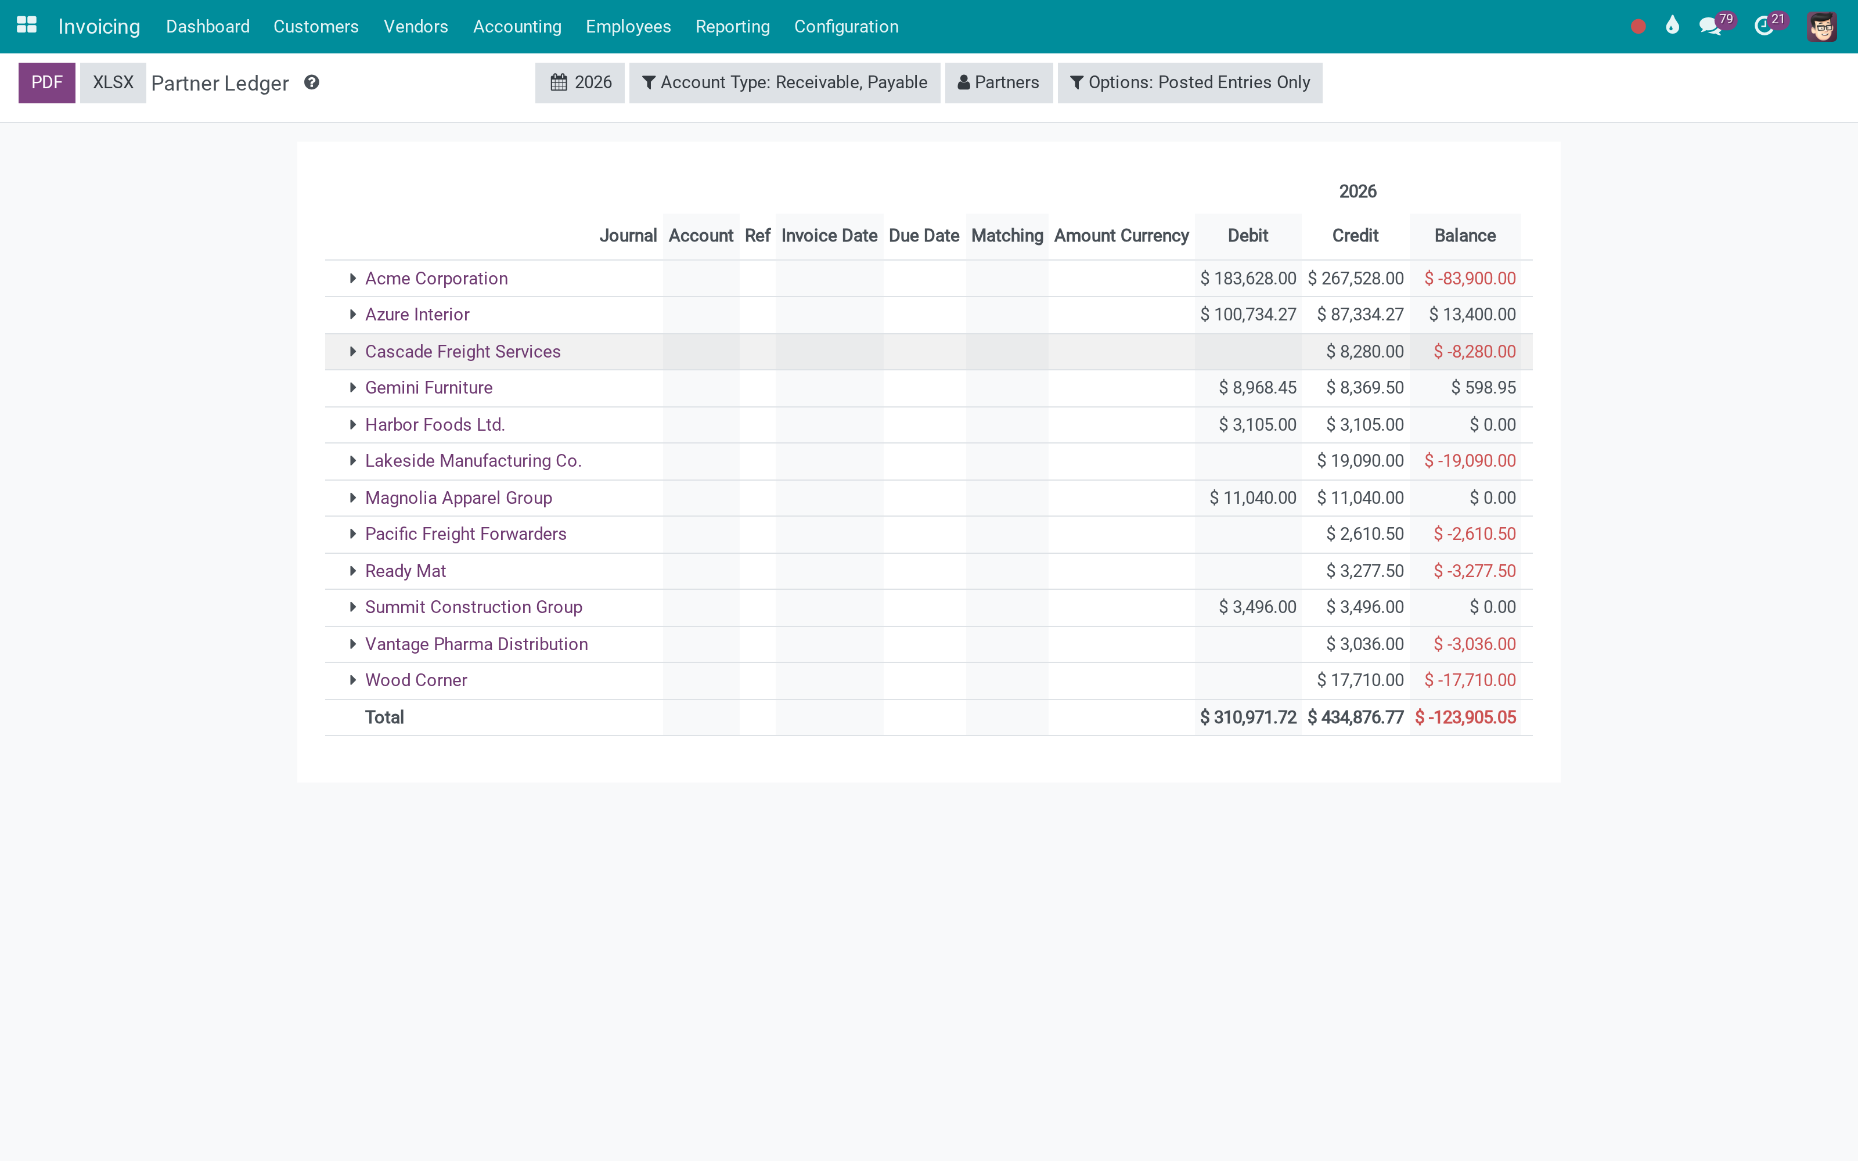
Task: Open the Dashboard menu
Action: point(207,26)
